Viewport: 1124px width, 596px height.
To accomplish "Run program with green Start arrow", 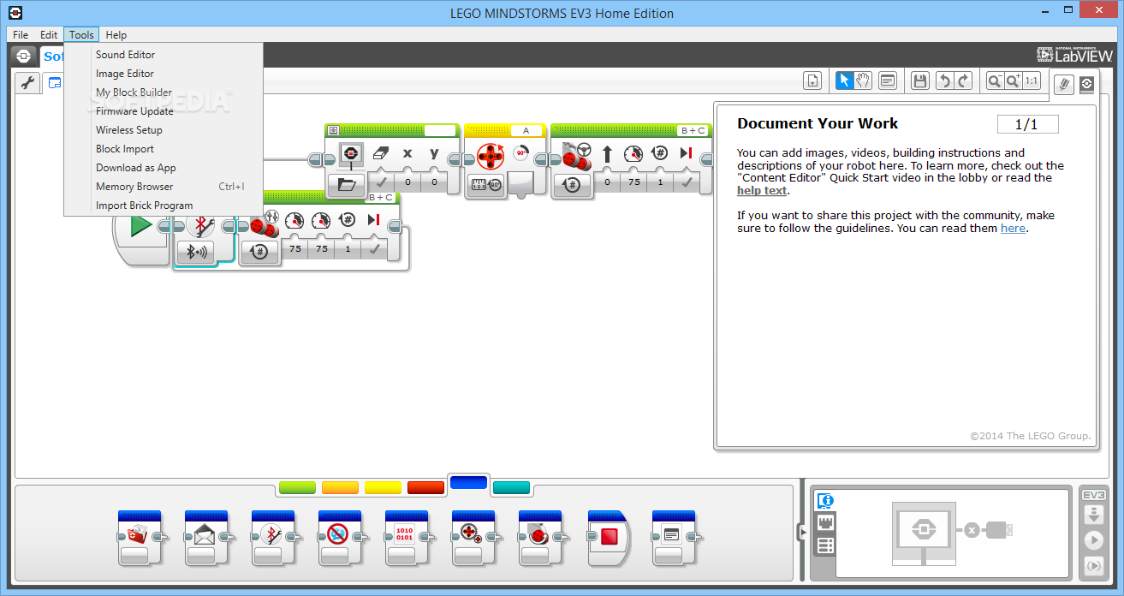I will tap(140, 226).
